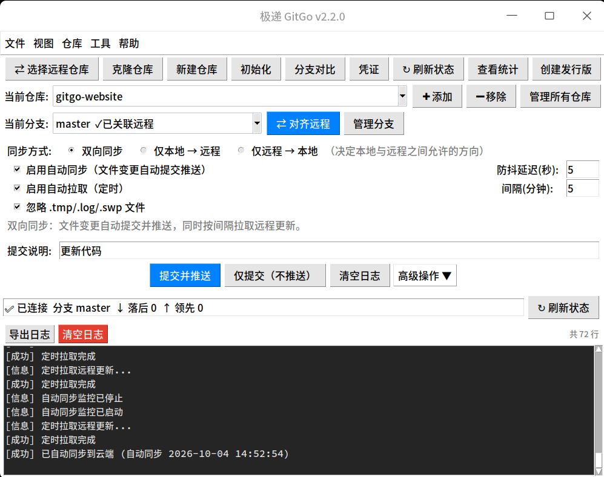The height and width of the screenshot is (477, 604).
Task: Click the －移除 repository button
Action: point(491,96)
